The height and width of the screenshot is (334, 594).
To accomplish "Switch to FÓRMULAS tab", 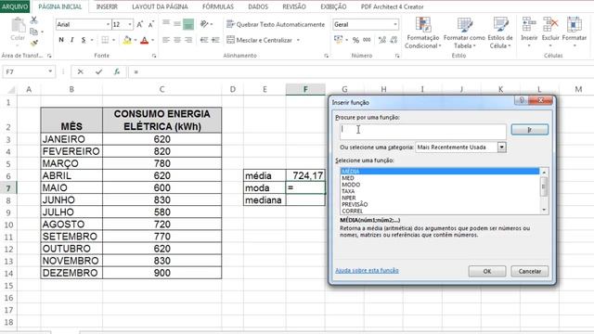I will tap(218, 6).
